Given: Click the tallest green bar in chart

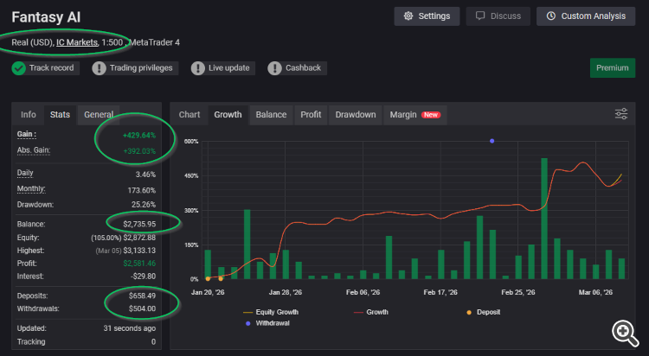Looking at the screenshot, I should click(x=544, y=218).
